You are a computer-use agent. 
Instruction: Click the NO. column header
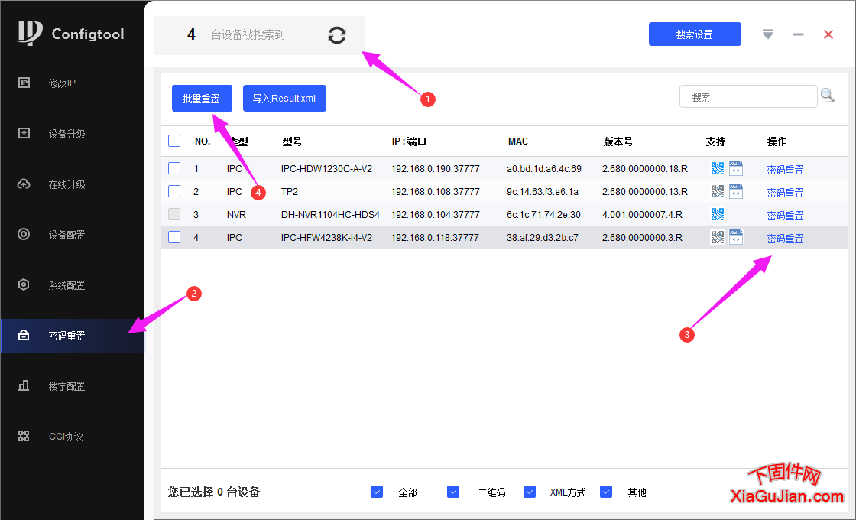[203, 141]
